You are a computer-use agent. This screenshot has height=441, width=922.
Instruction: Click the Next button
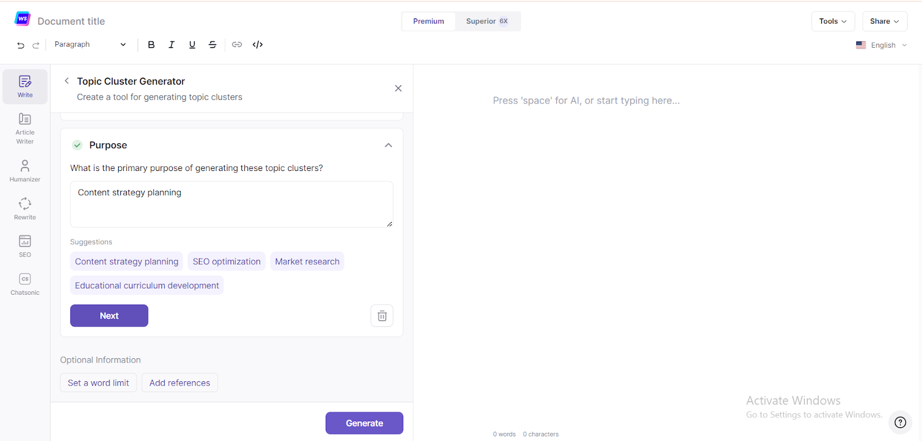109,315
